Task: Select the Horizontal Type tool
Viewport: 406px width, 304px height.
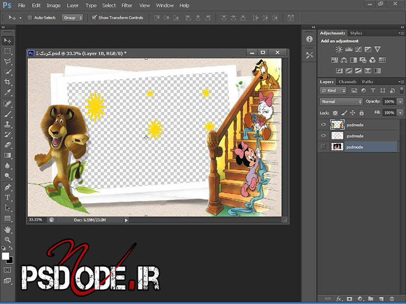Action: (7, 197)
